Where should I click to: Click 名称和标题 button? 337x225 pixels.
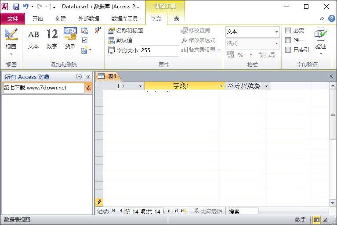pyautogui.click(x=126, y=31)
